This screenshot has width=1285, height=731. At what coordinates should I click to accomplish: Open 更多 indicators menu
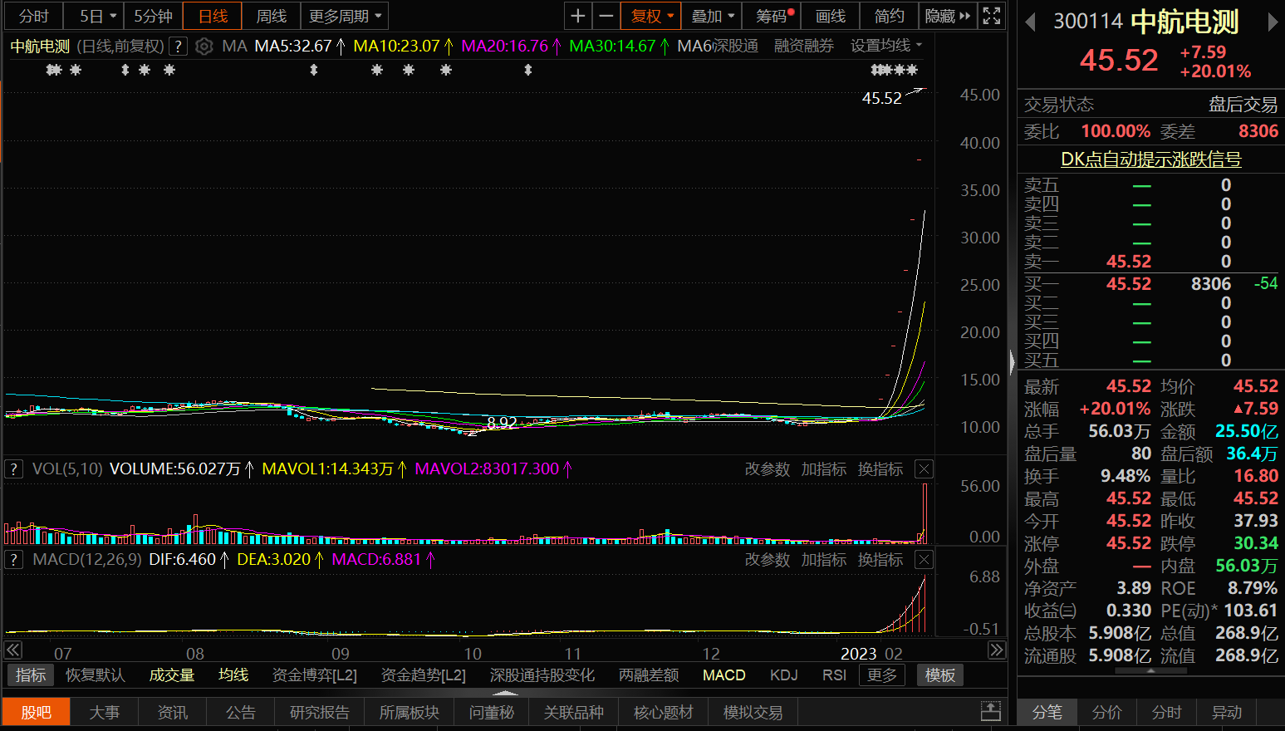882,675
